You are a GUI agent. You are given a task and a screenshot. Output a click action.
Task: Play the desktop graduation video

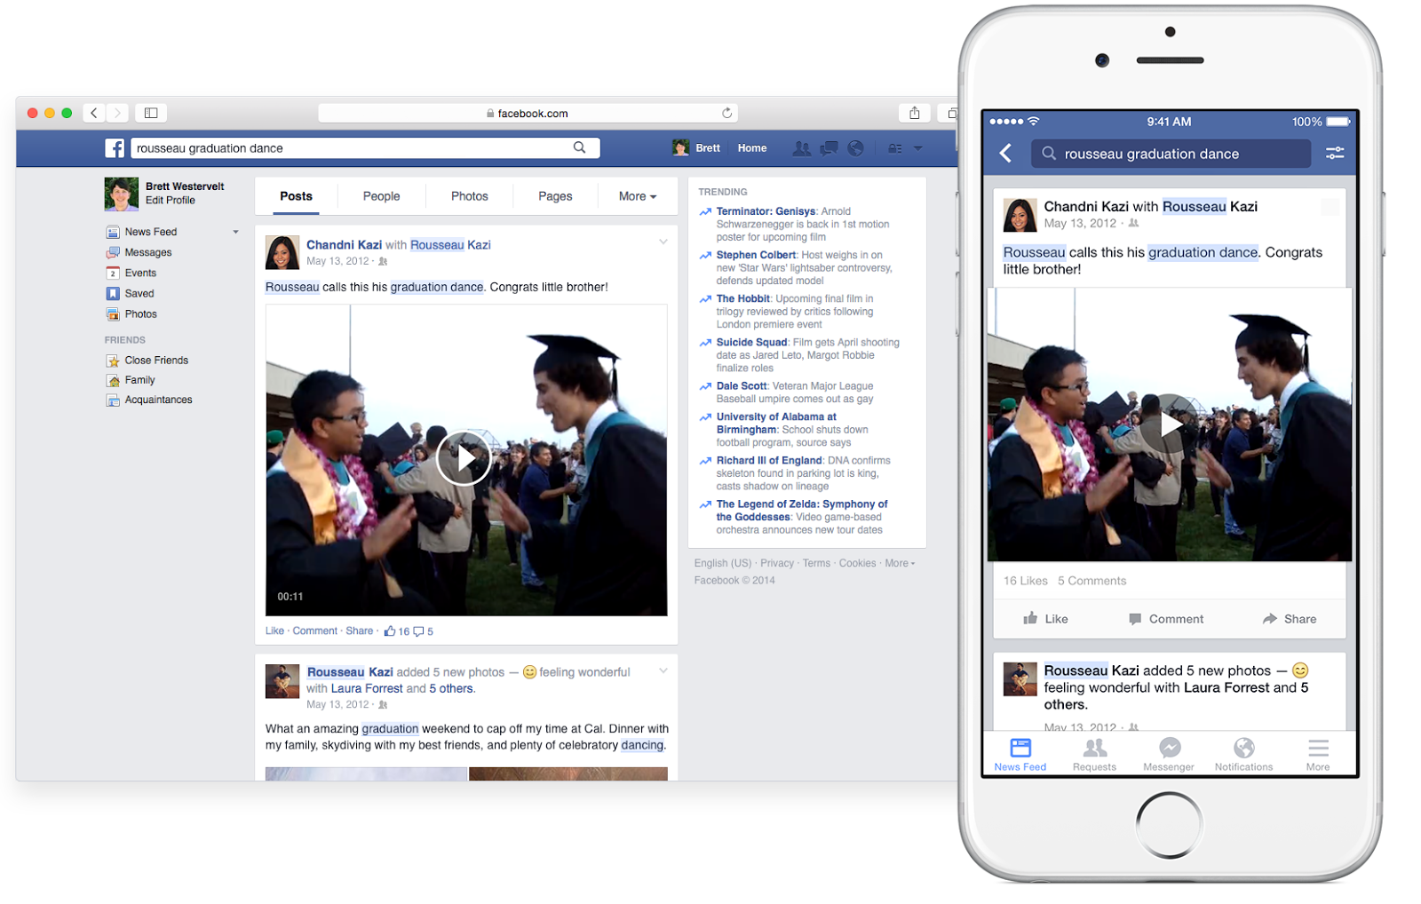pos(464,458)
